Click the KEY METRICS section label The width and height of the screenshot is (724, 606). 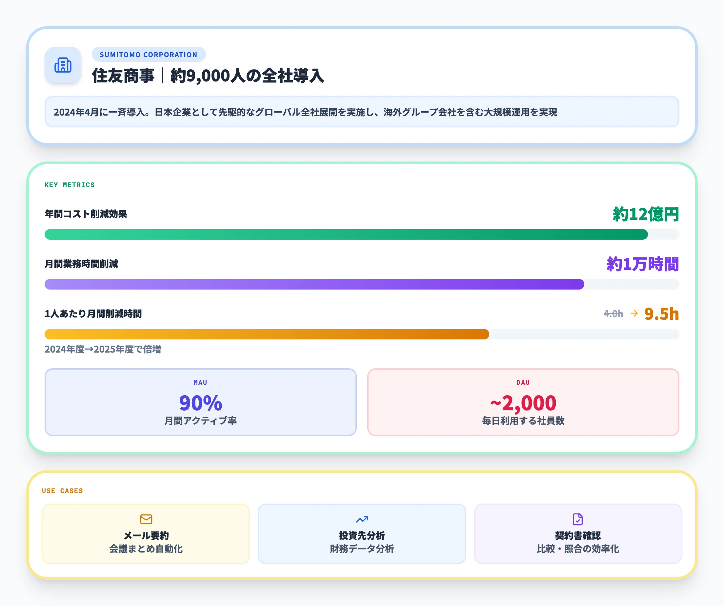point(69,184)
